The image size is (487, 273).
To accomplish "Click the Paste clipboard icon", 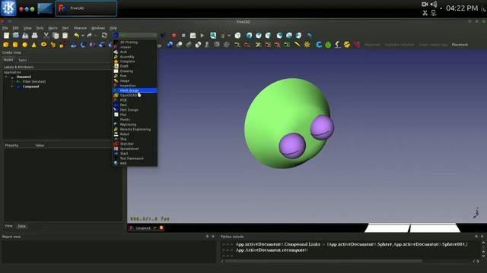I will click(x=65, y=36).
